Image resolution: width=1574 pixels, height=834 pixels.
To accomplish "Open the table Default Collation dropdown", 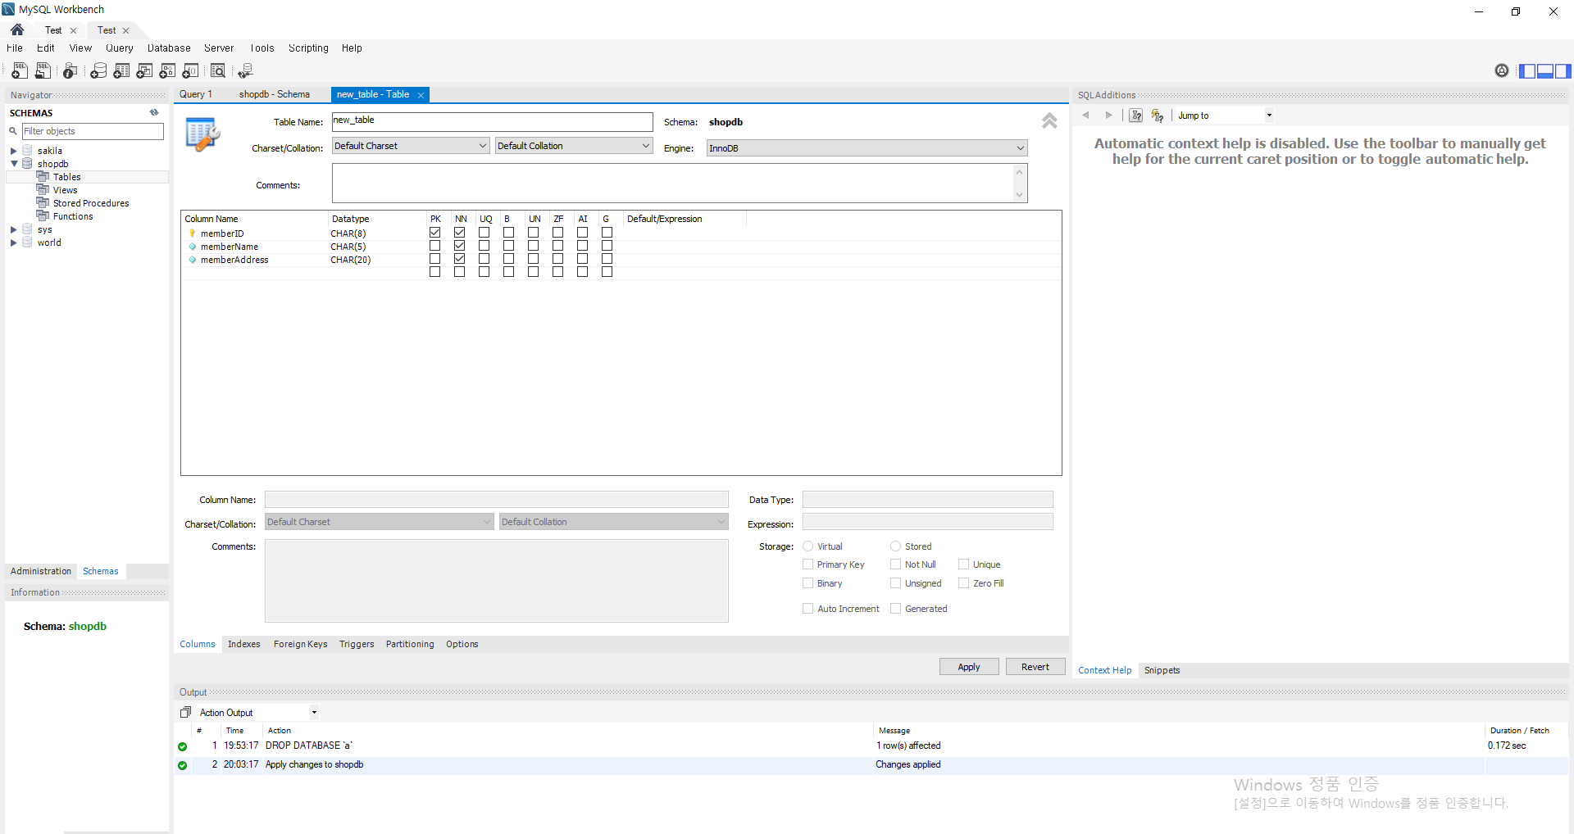I will coord(574,146).
